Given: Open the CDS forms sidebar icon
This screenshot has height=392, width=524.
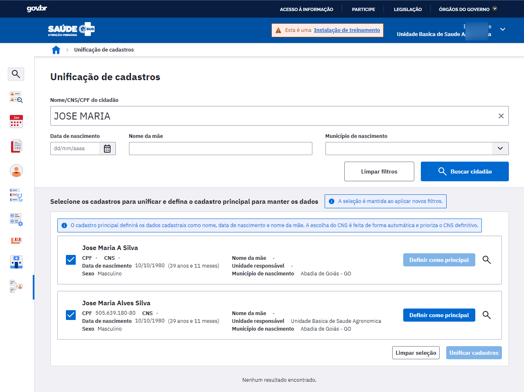Looking at the screenshot, I should pos(16,146).
